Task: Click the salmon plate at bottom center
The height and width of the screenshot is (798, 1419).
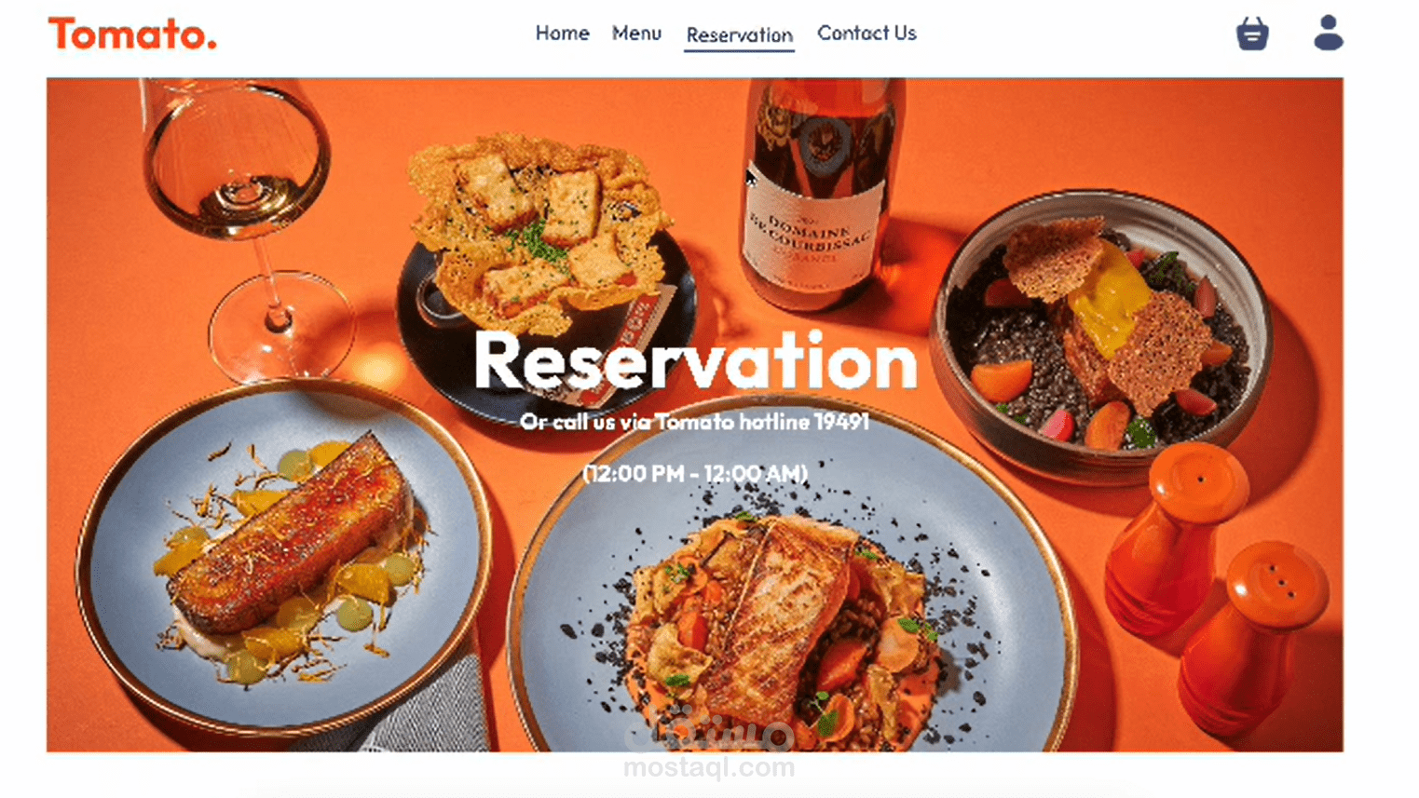Action: click(x=790, y=605)
